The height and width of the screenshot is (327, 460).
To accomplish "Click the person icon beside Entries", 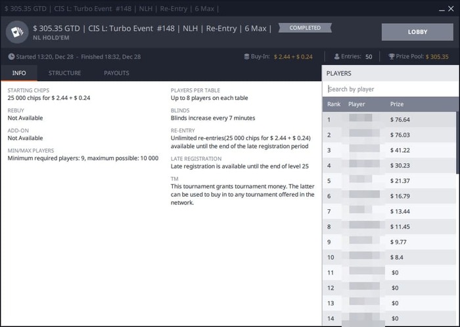I will [x=336, y=57].
